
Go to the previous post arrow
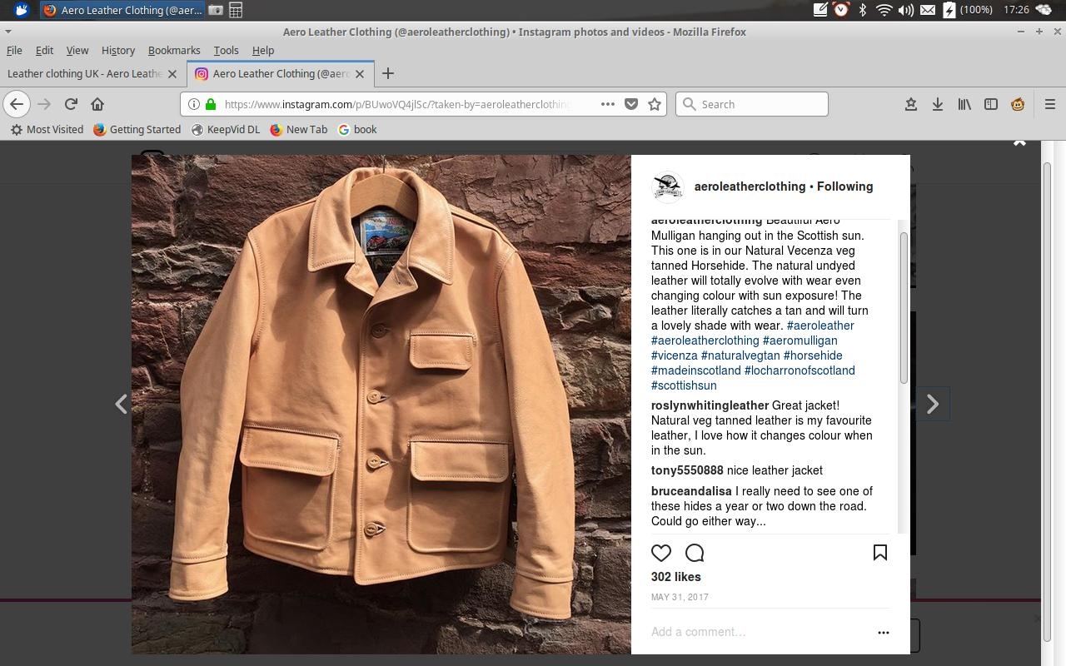point(122,404)
